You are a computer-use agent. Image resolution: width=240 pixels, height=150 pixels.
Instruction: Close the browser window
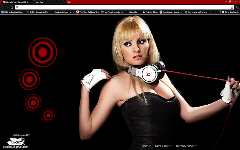[236, 1]
